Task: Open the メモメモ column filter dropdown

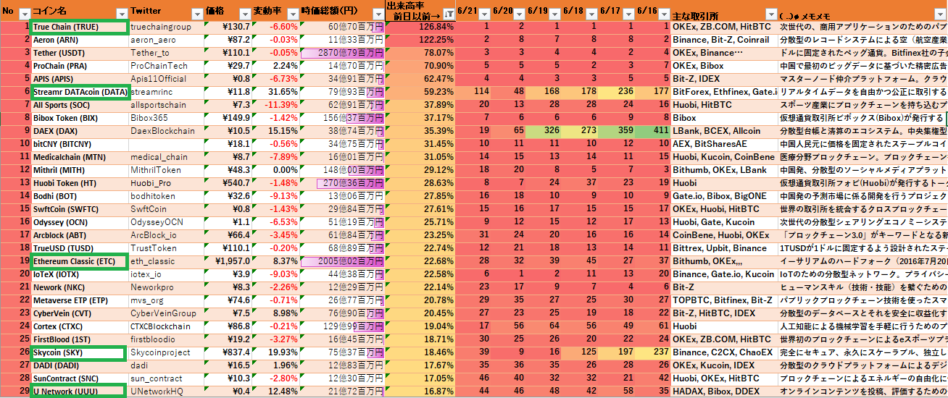Action: [941, 13]
